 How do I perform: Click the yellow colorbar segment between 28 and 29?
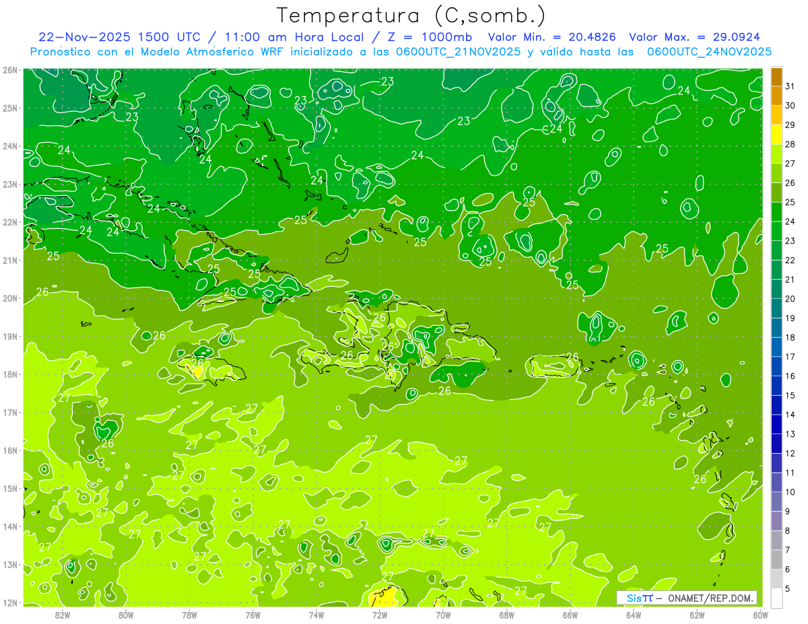click(776, 135)
